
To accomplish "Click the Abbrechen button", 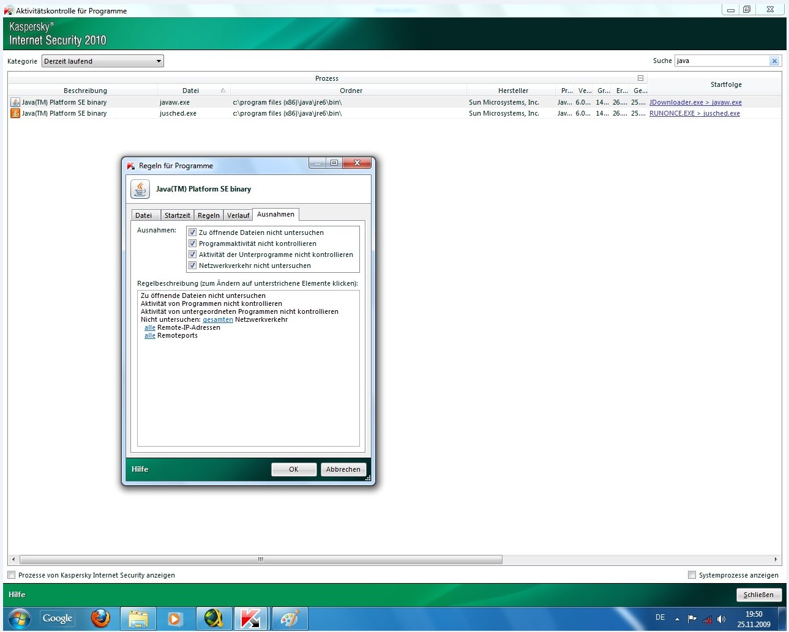I will pos(343,469).
